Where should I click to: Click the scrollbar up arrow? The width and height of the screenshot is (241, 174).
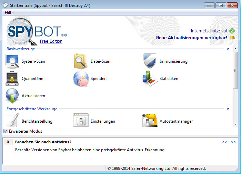[235, 49]
